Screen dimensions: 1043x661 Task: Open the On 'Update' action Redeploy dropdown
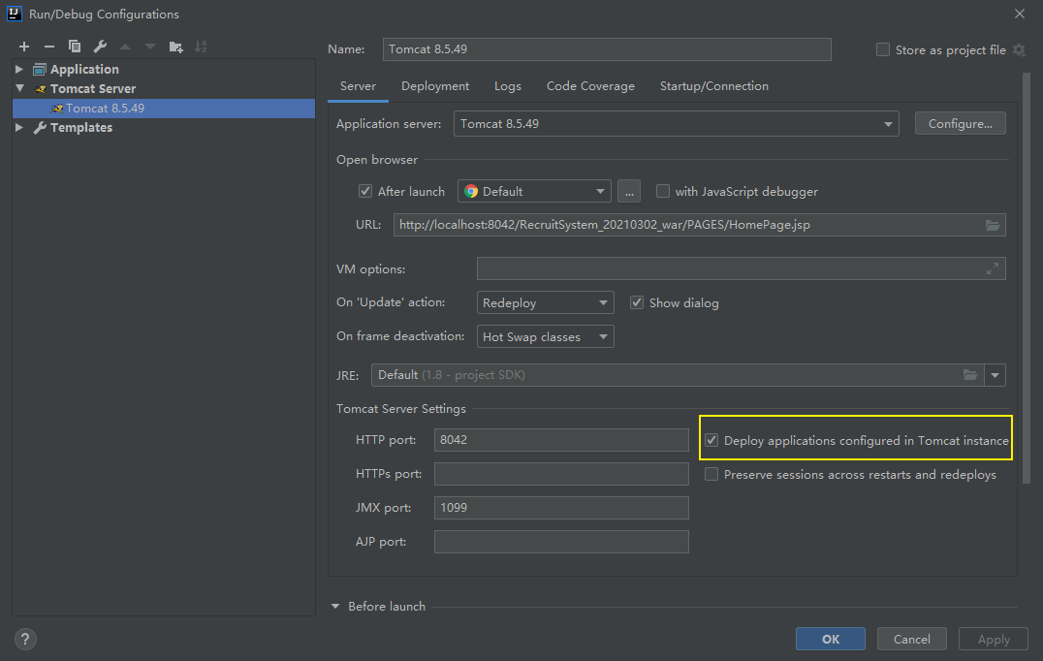coord(545,302)
